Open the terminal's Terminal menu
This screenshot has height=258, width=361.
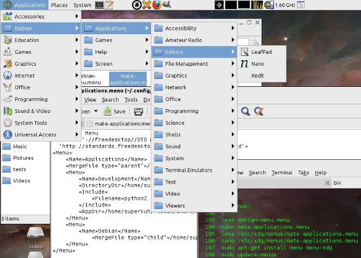282,173
